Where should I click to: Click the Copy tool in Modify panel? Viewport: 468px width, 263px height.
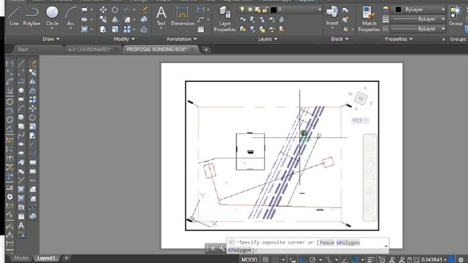(103, 20)
